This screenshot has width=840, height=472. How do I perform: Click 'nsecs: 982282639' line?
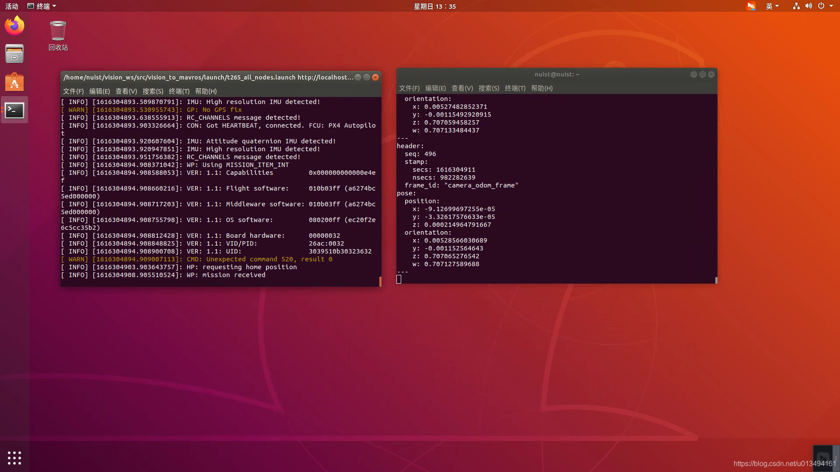click(444, 177)
